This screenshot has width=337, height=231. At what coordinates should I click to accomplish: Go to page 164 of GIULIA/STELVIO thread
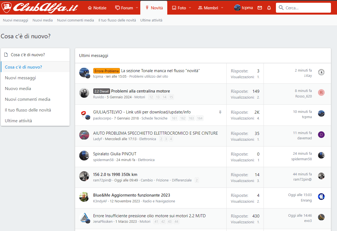tap(200, 118)
